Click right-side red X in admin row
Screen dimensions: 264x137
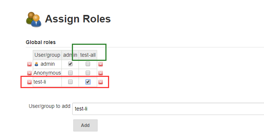pos(101,64)
